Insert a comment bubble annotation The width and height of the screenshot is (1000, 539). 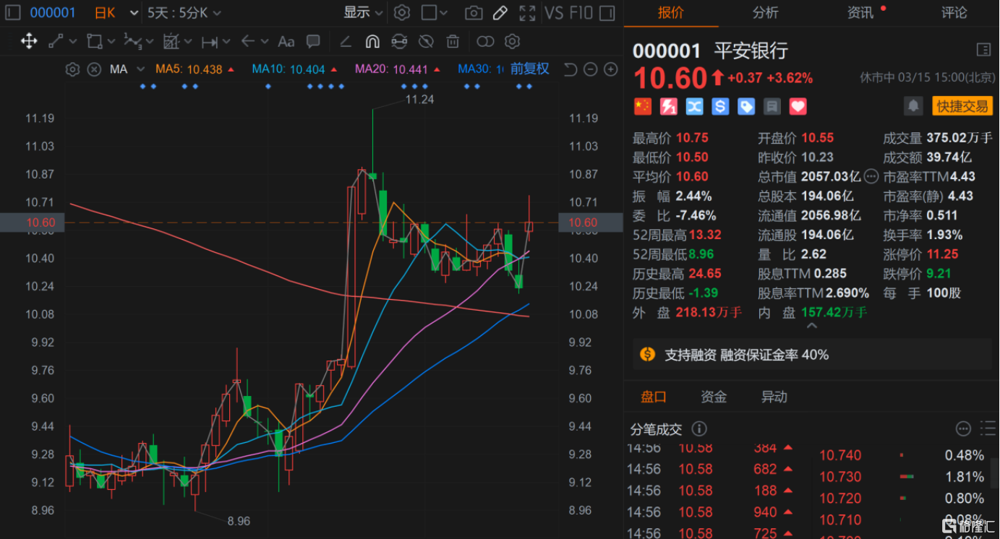coord(313,41)
